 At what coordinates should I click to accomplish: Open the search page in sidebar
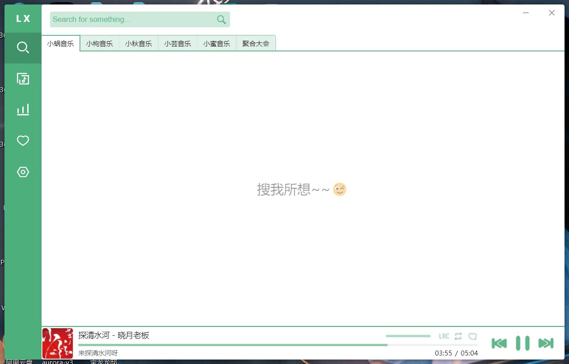click(23, 47)
